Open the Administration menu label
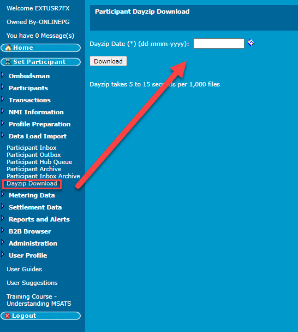 point(33,243)
